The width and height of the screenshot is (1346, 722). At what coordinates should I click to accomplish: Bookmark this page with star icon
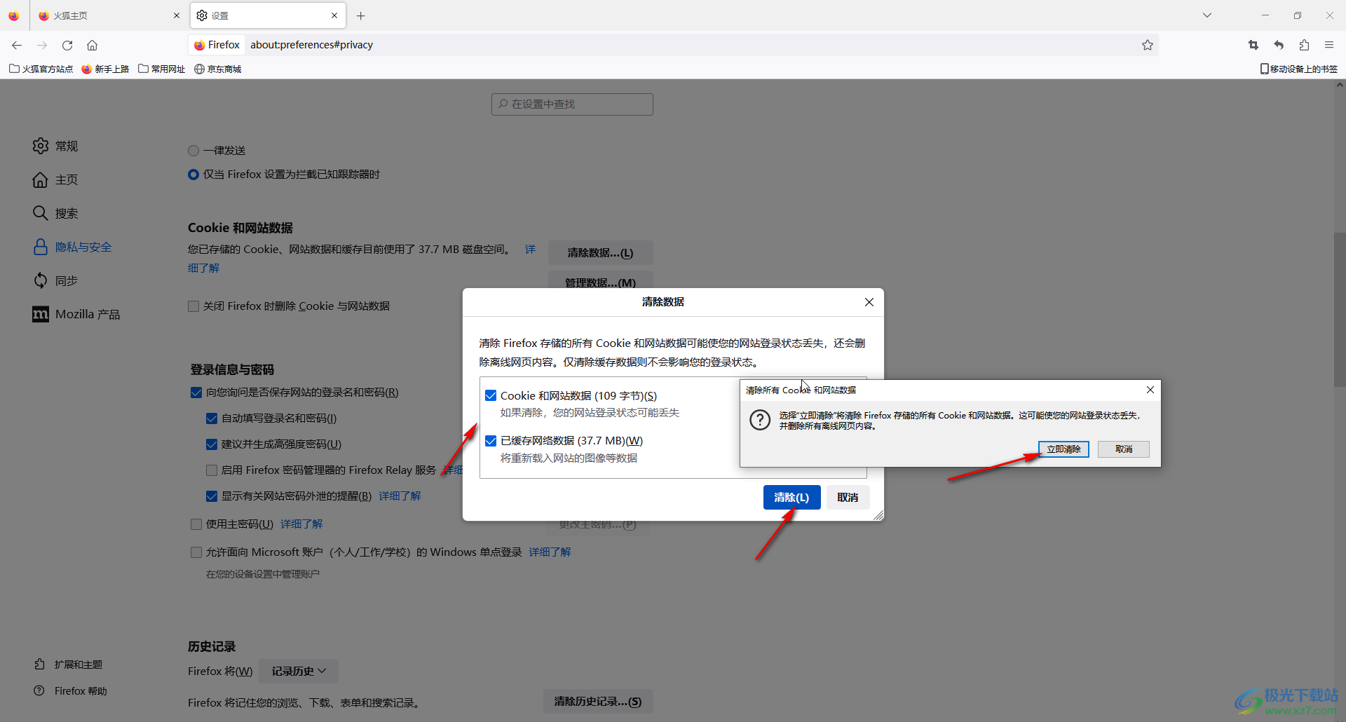[1147, 45]
